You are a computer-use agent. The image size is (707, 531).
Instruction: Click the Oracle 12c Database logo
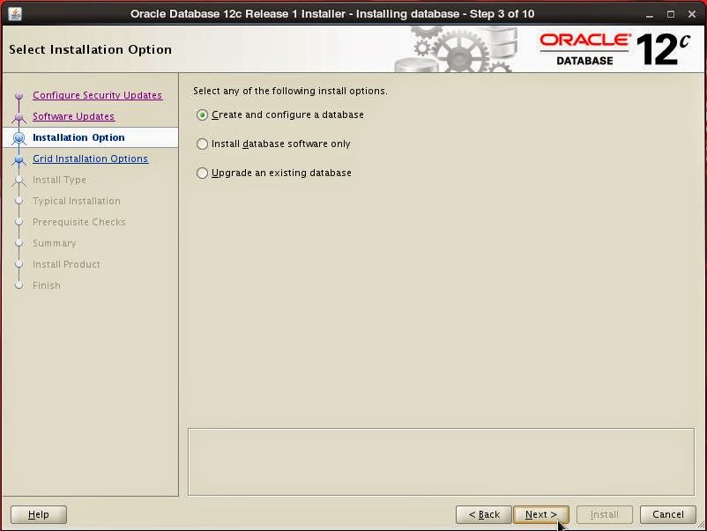coord(615,49)
